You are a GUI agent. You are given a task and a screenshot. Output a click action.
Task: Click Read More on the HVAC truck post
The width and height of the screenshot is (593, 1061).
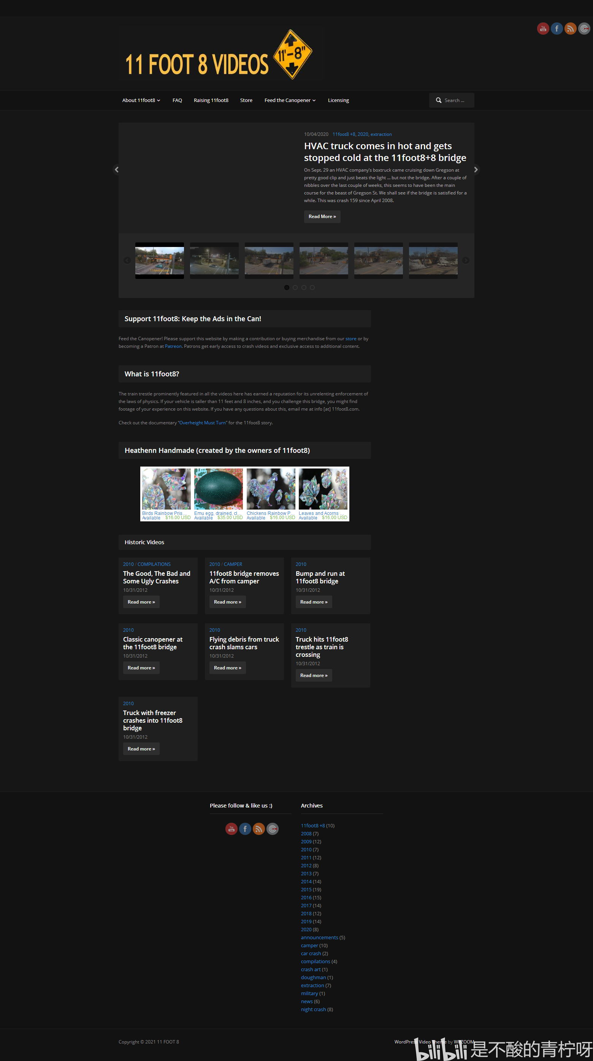[x=322, y=217]
